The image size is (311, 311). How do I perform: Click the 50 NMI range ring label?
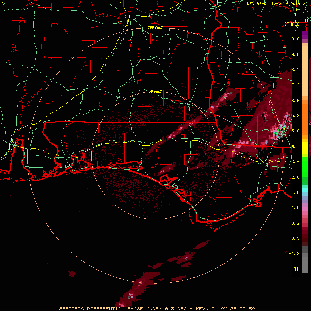click(x=155, y=91)
